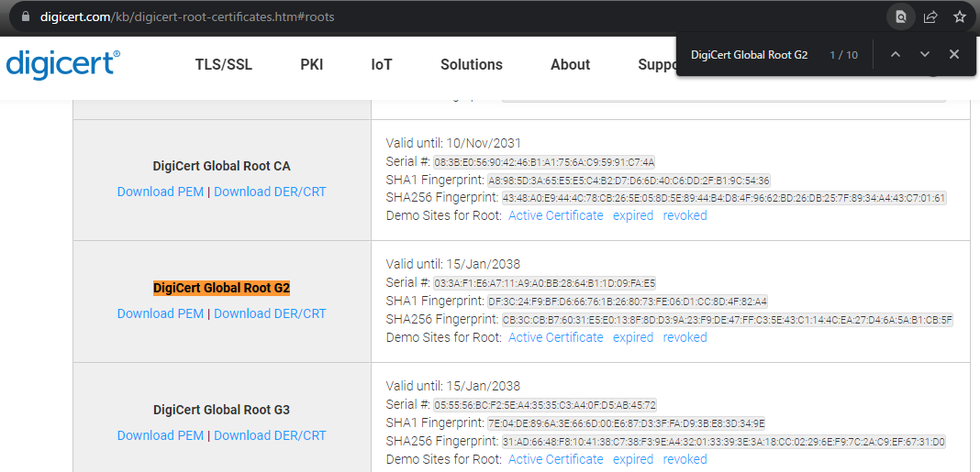Viewport: 980px width, 472px height.
Task: Open the Solutions menu
Action: [472, 65]
